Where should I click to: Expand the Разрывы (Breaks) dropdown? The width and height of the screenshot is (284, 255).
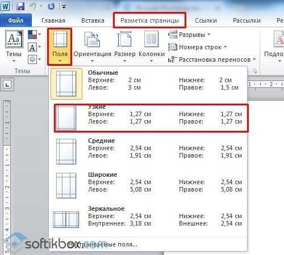tap(189, 35)
